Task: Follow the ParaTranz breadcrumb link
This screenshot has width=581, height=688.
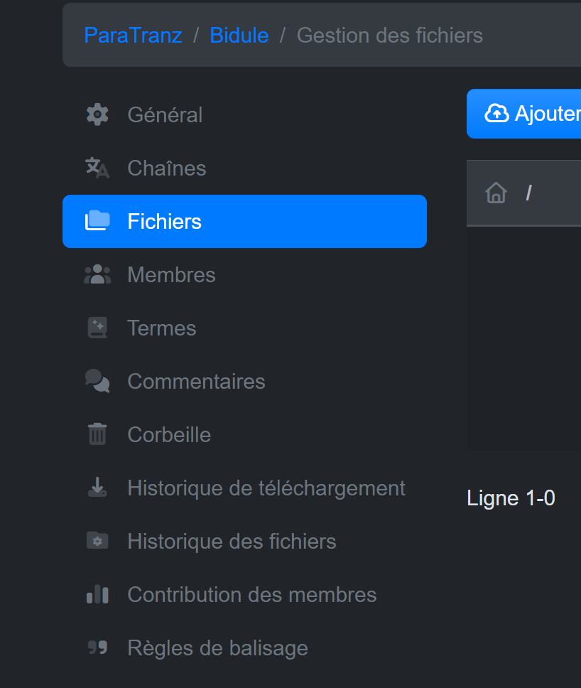Action: click(133, 36)
